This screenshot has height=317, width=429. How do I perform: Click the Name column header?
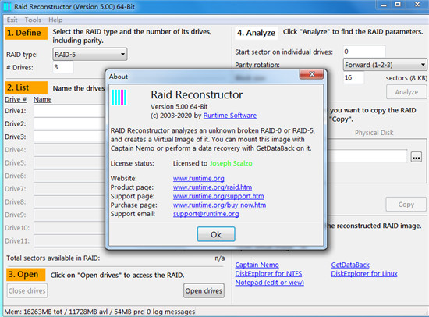[42, 99]
